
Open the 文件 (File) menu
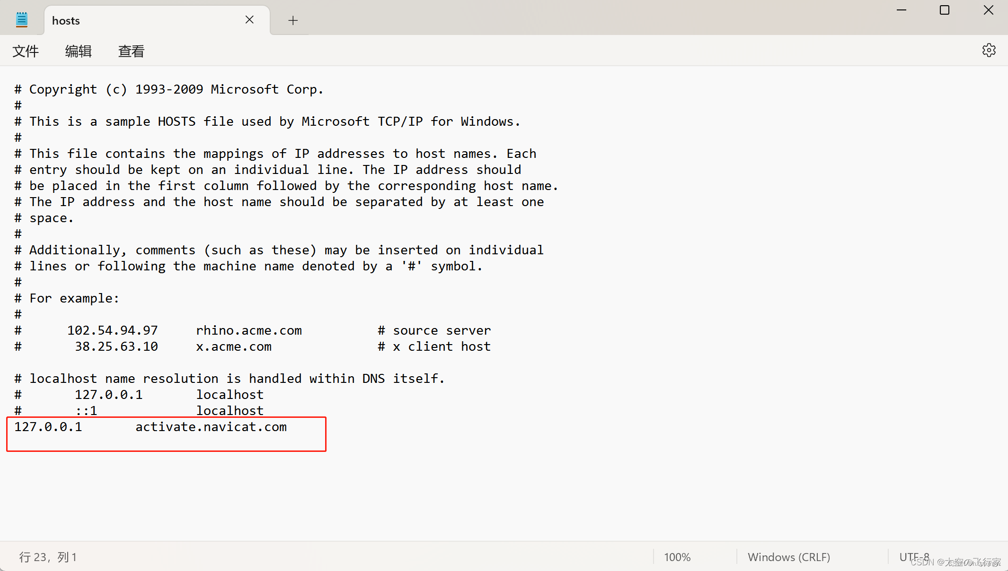click(x=26, y=51)
